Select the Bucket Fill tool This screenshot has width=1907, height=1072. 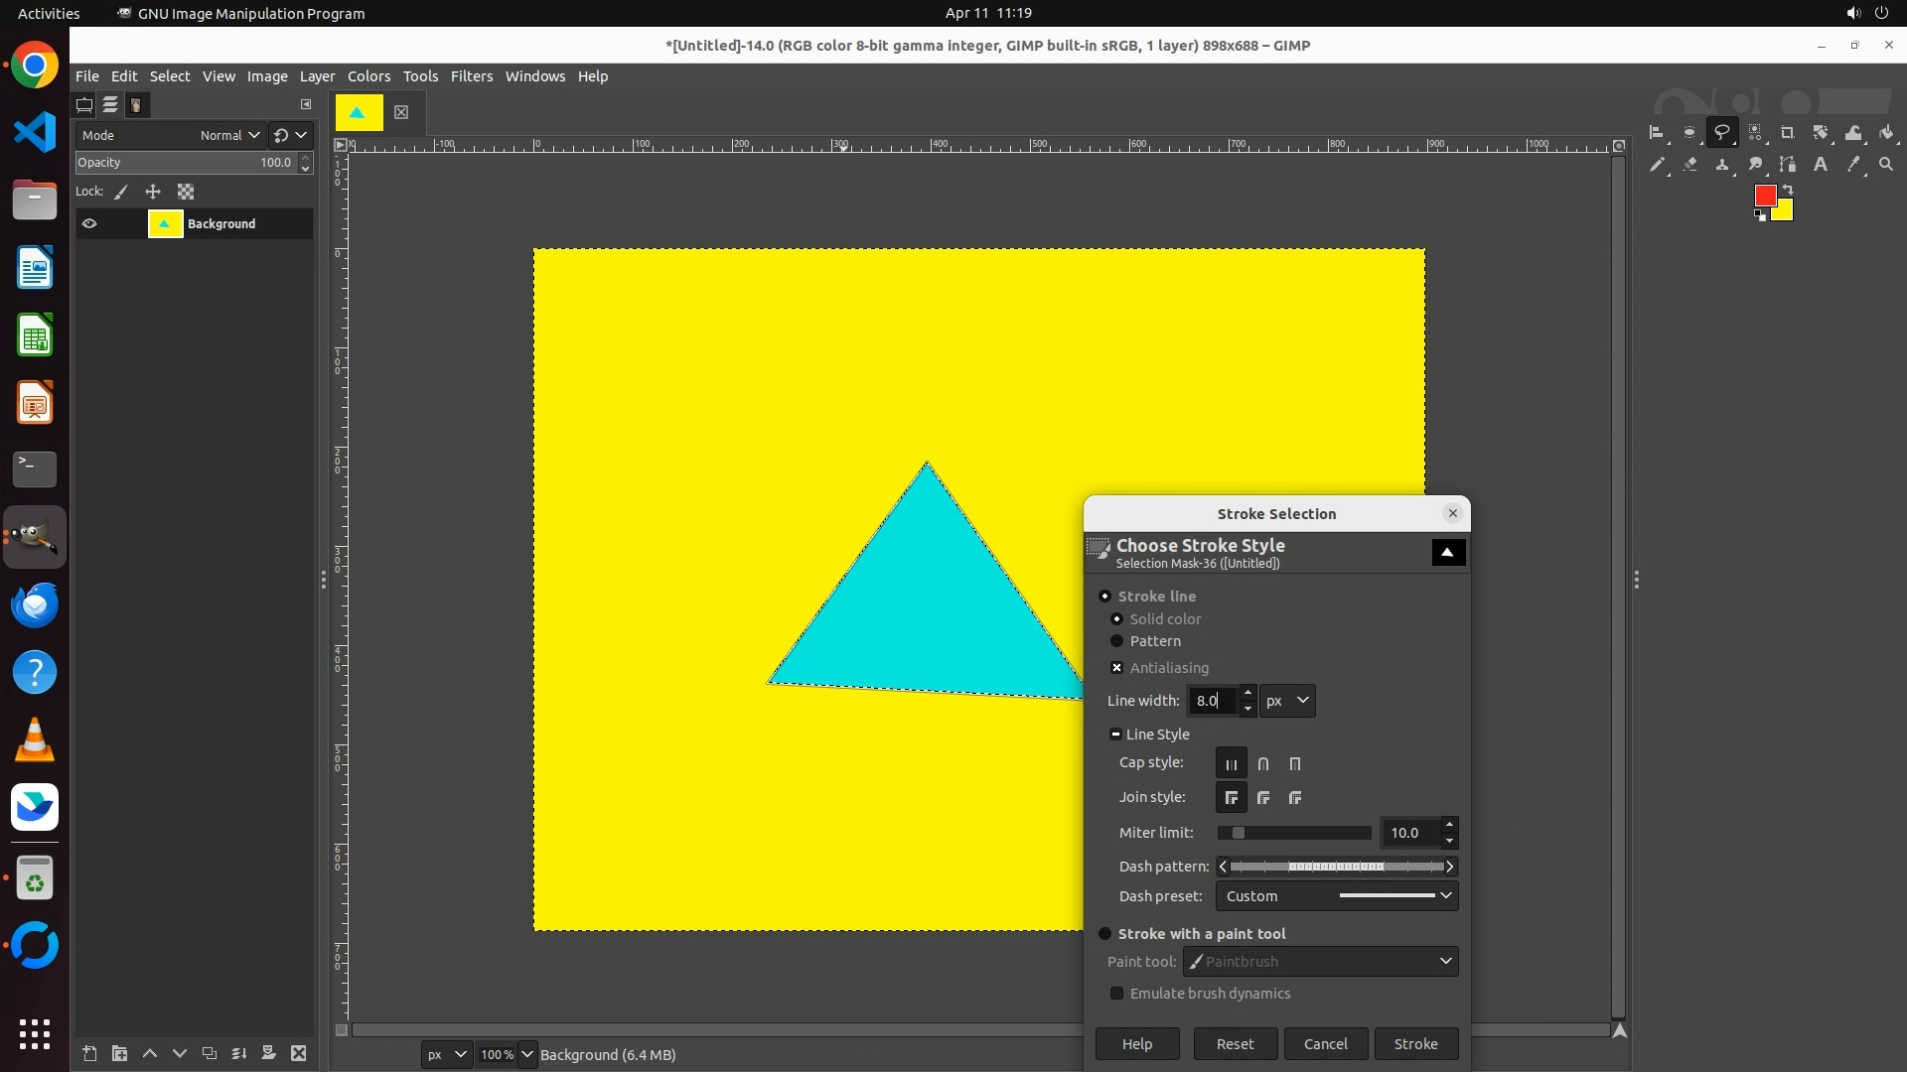(x=1886, y=133)
